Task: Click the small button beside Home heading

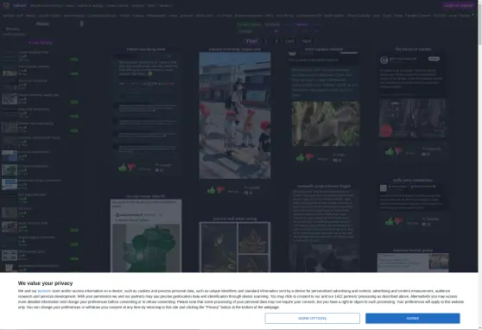Action: (82, 23)
